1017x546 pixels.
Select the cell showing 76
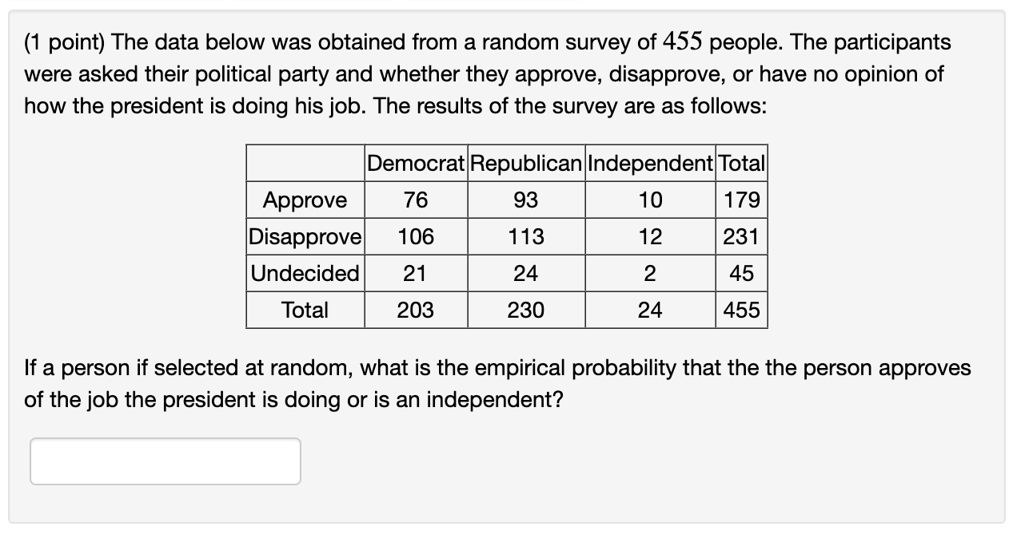click(x=414, y=200)
